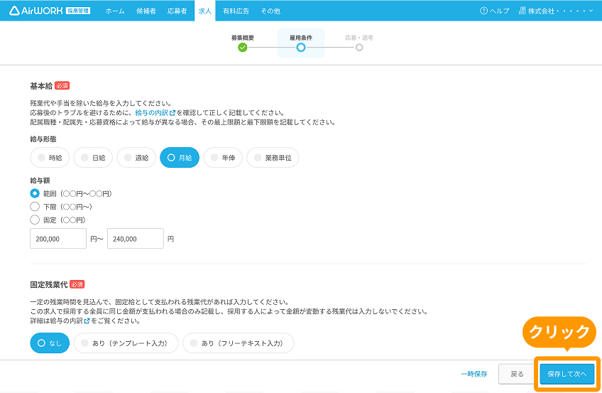602x393 pixels.
Task: Open external link icon beside 給与の内訳 in 固定残業代
Action: point(87,321)
